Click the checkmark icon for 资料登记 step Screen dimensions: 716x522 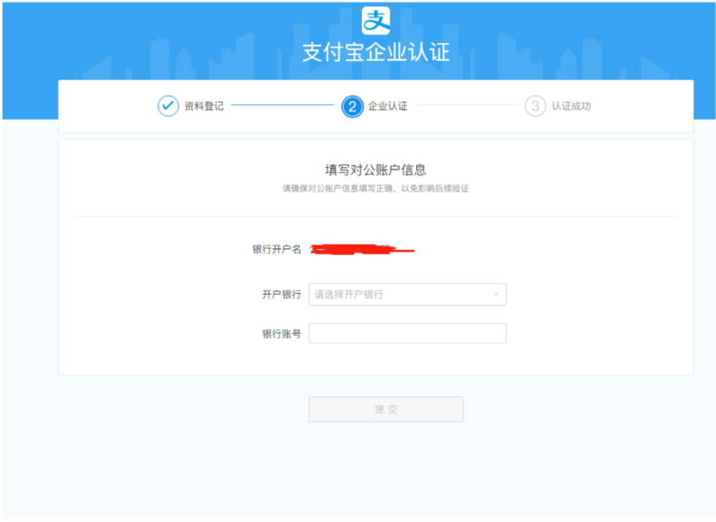click(168, 106)
